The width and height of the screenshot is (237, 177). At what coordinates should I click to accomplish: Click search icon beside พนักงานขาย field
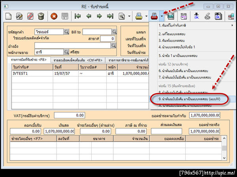[x=67, y=52]
